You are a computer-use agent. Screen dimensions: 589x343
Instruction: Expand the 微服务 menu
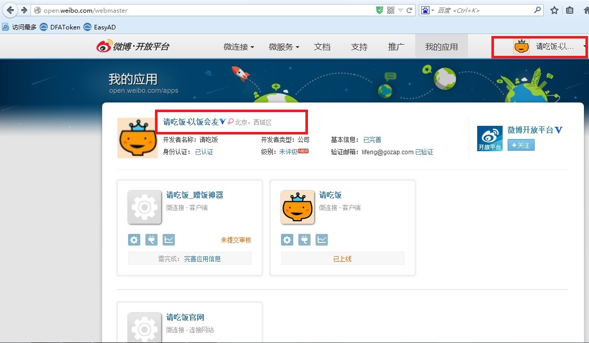[284, 47]
